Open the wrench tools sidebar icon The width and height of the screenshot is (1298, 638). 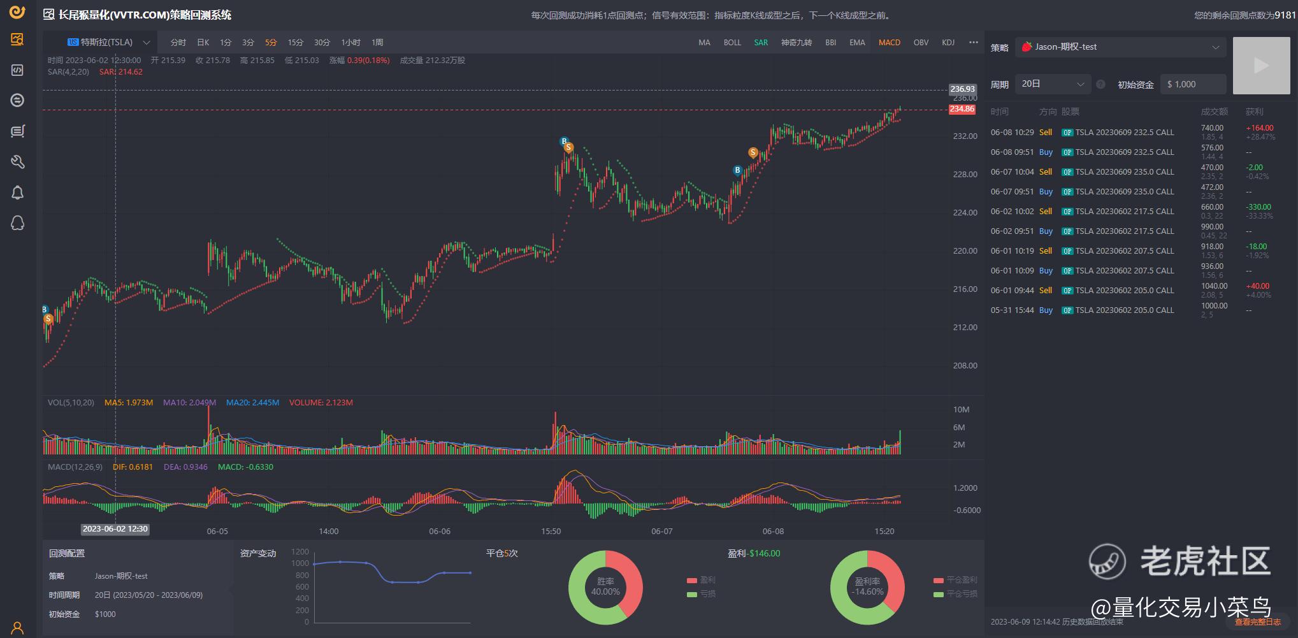point(17,162)
